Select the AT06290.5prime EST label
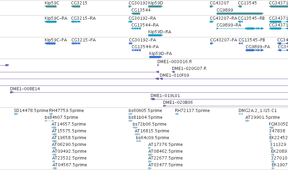Screen dimensions: 288x170 point(69,145)
